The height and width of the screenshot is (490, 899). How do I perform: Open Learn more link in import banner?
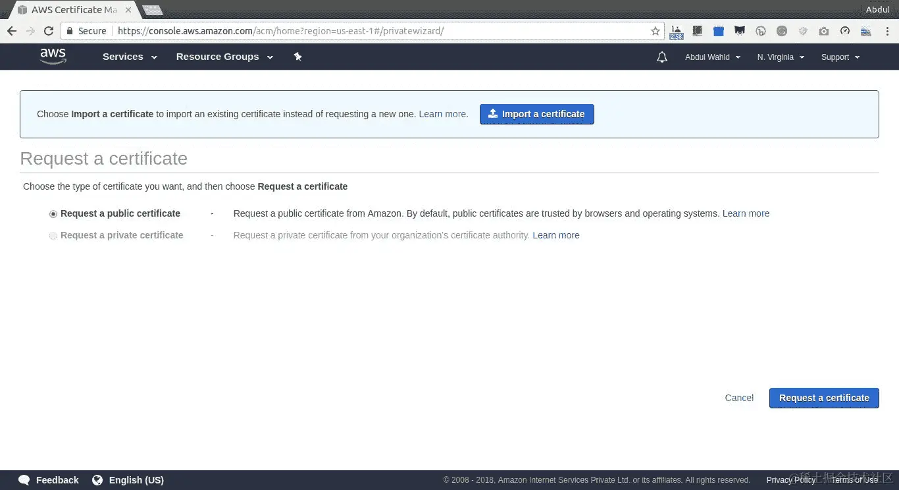pos(444,114)
